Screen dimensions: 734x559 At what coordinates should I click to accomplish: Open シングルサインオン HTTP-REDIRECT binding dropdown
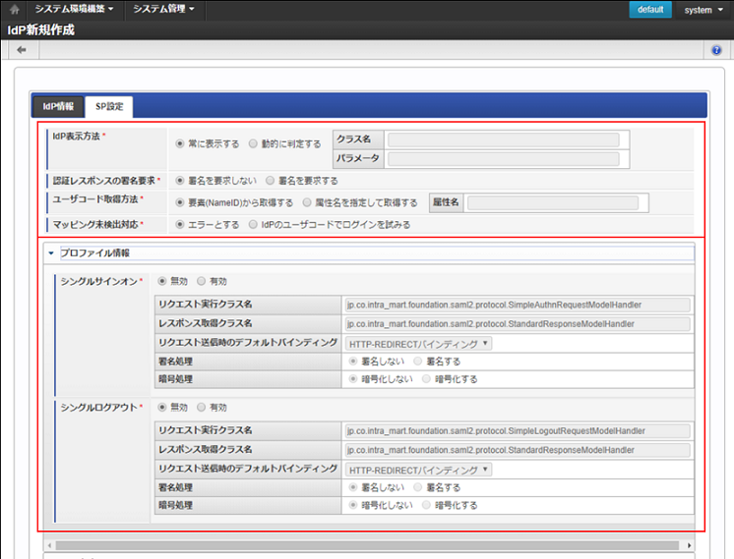[418, 344]
